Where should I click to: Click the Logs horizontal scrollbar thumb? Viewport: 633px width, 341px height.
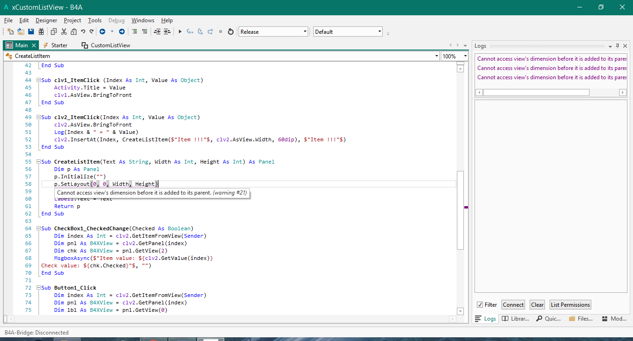[536, 92]
